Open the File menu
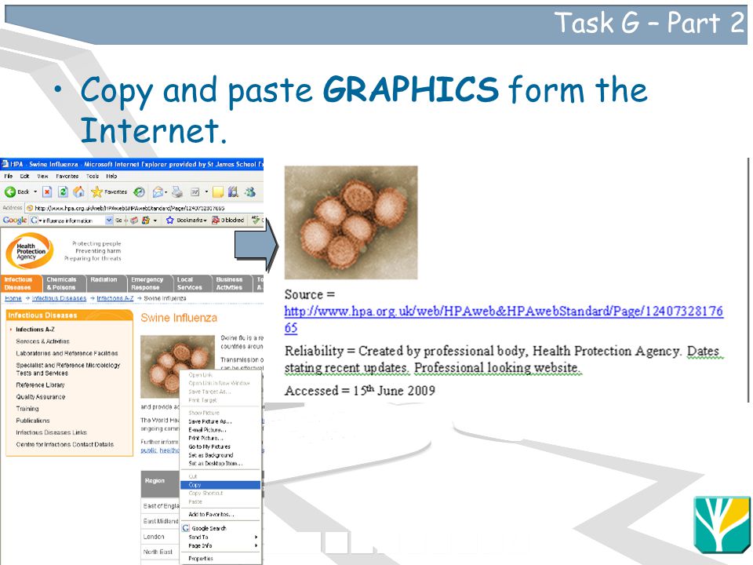 click(x=8, y=177)
